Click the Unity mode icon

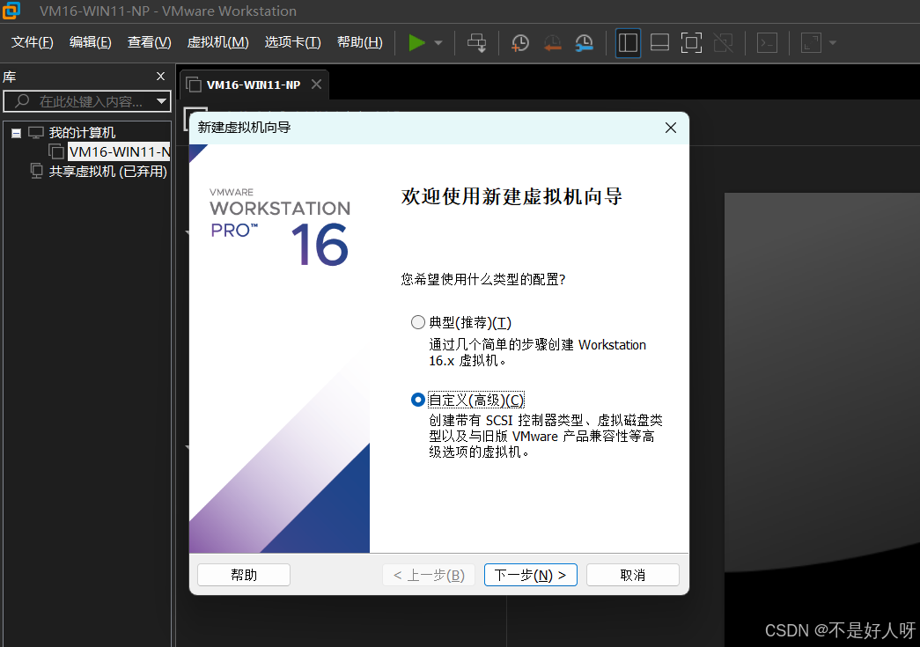(x=724, y=43)
